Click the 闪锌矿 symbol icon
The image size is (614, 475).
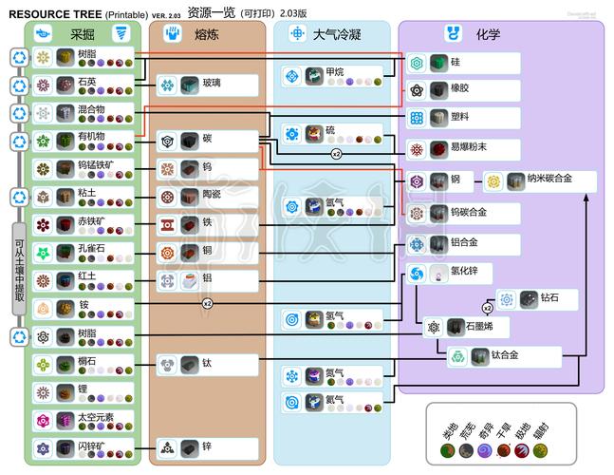[43, 448]
